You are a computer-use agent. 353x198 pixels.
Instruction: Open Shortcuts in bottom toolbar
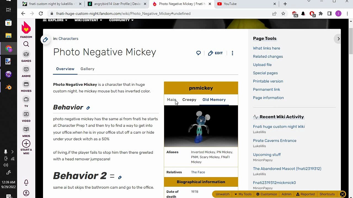coord(327,194)
